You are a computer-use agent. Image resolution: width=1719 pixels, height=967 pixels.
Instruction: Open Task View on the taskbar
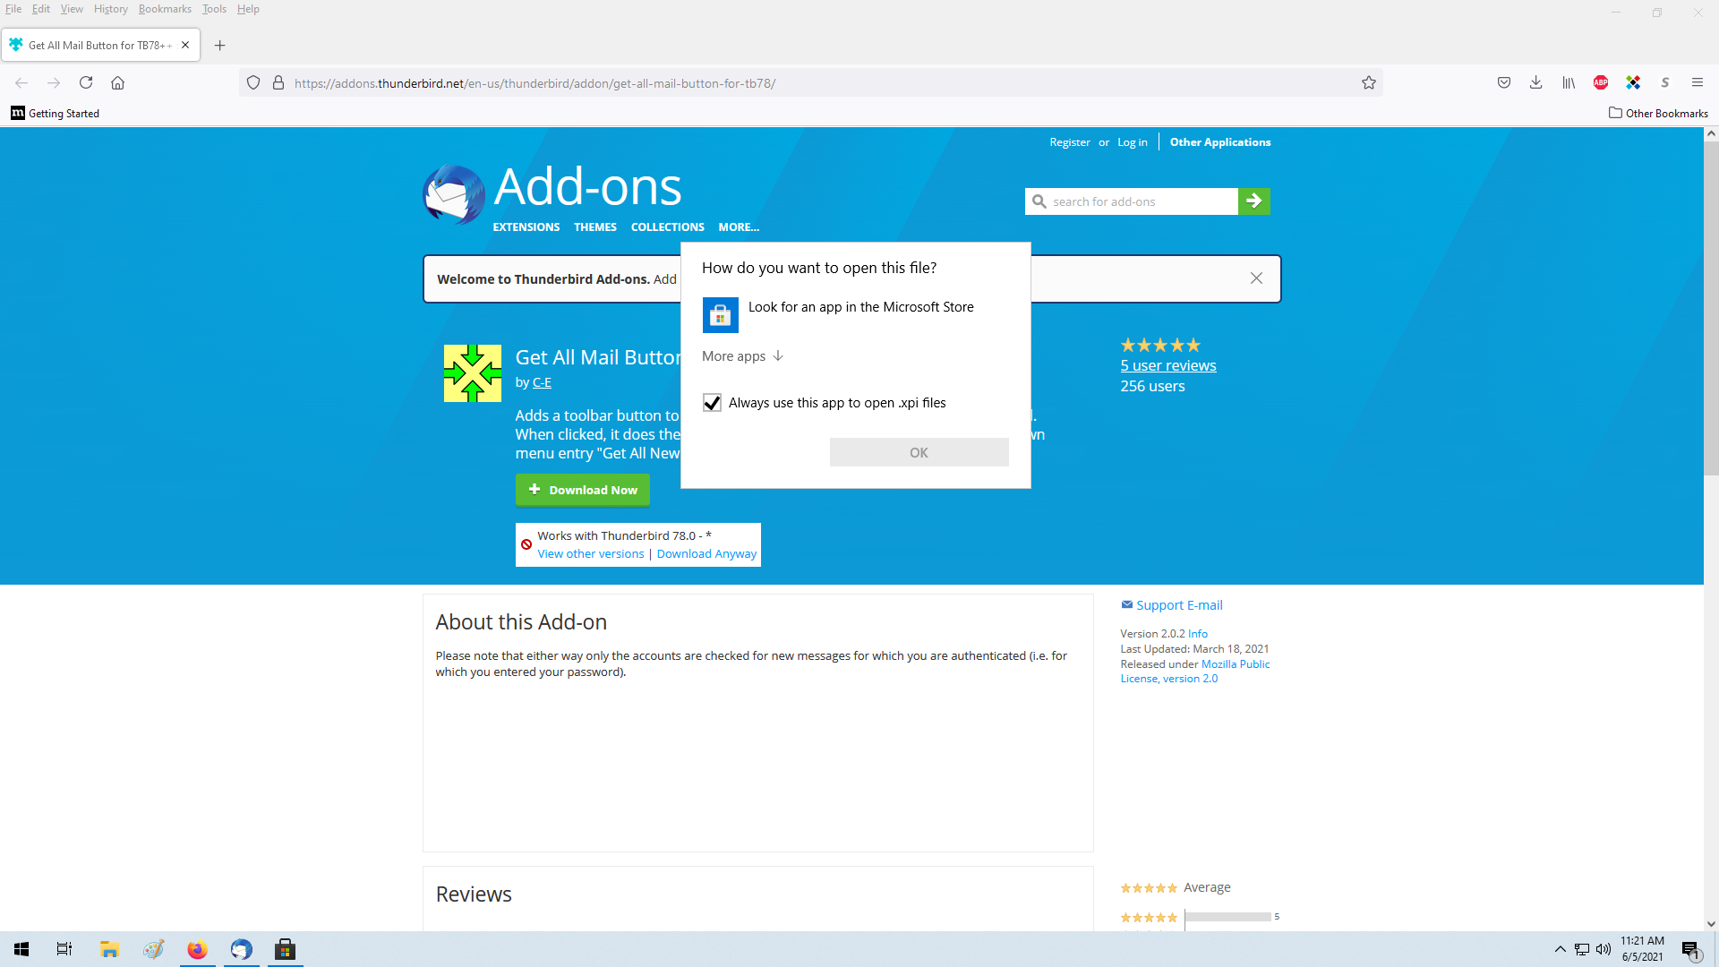tap(64, 949)
